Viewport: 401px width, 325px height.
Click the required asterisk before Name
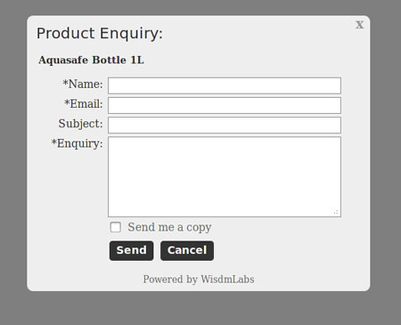[x=65, y=82]
